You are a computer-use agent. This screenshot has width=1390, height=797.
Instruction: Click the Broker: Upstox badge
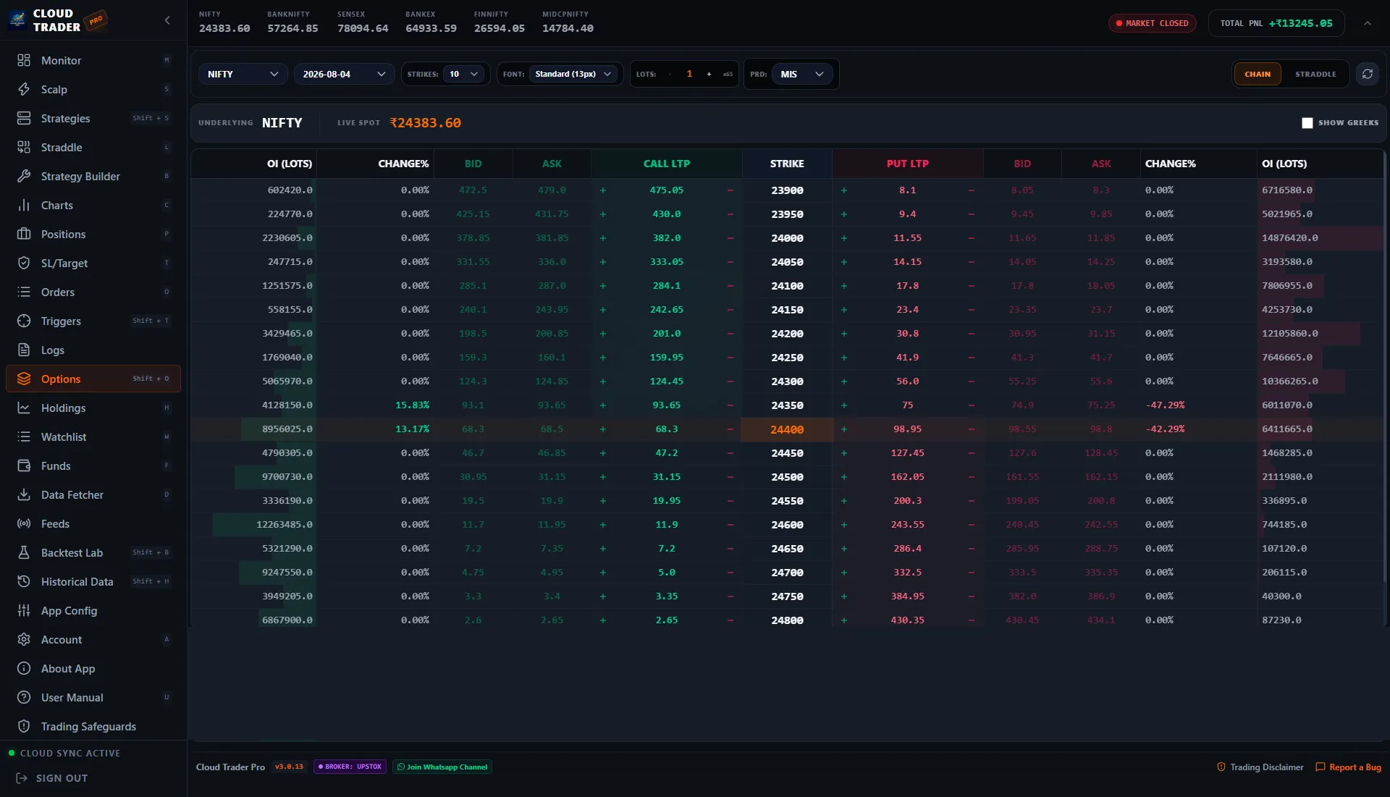tap(350, 767)
